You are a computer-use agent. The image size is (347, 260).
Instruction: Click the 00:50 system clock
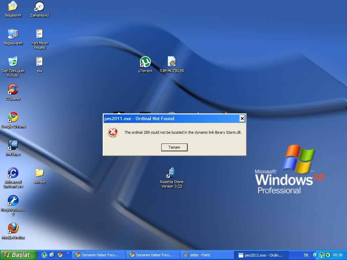pyautogui.click(x=338, y=255)
